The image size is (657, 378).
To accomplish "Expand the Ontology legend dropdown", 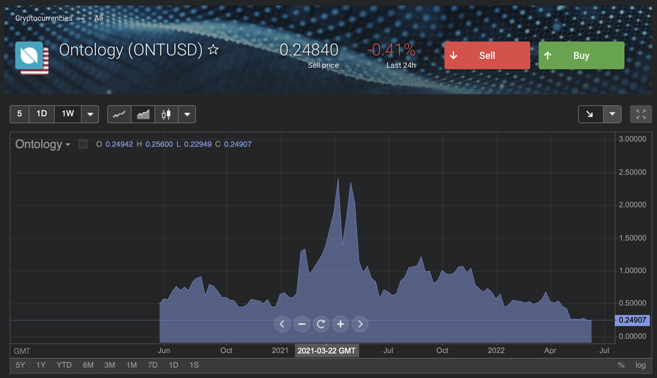I will pos(68,144).
